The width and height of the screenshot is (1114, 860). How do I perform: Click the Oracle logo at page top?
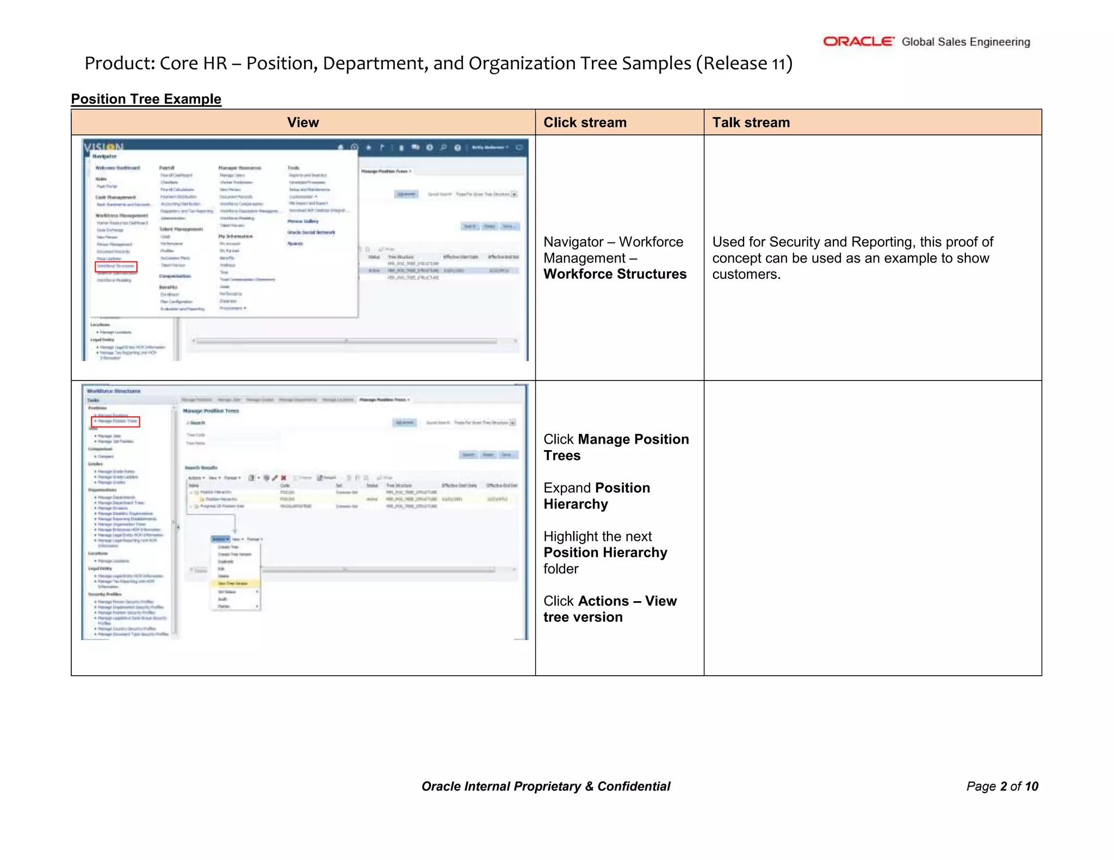pyautogui.click(x=858, y=41)
